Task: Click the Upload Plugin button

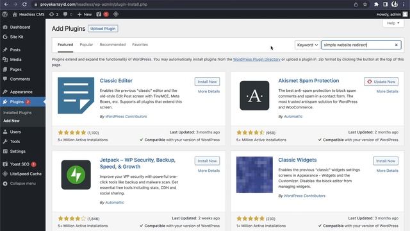Action: [x=102, y=28]
